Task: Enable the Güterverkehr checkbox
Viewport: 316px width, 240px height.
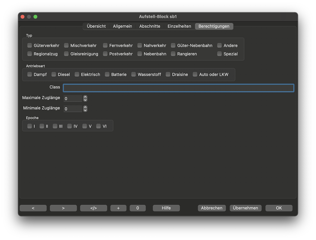Action: click(x=30, y=46)
